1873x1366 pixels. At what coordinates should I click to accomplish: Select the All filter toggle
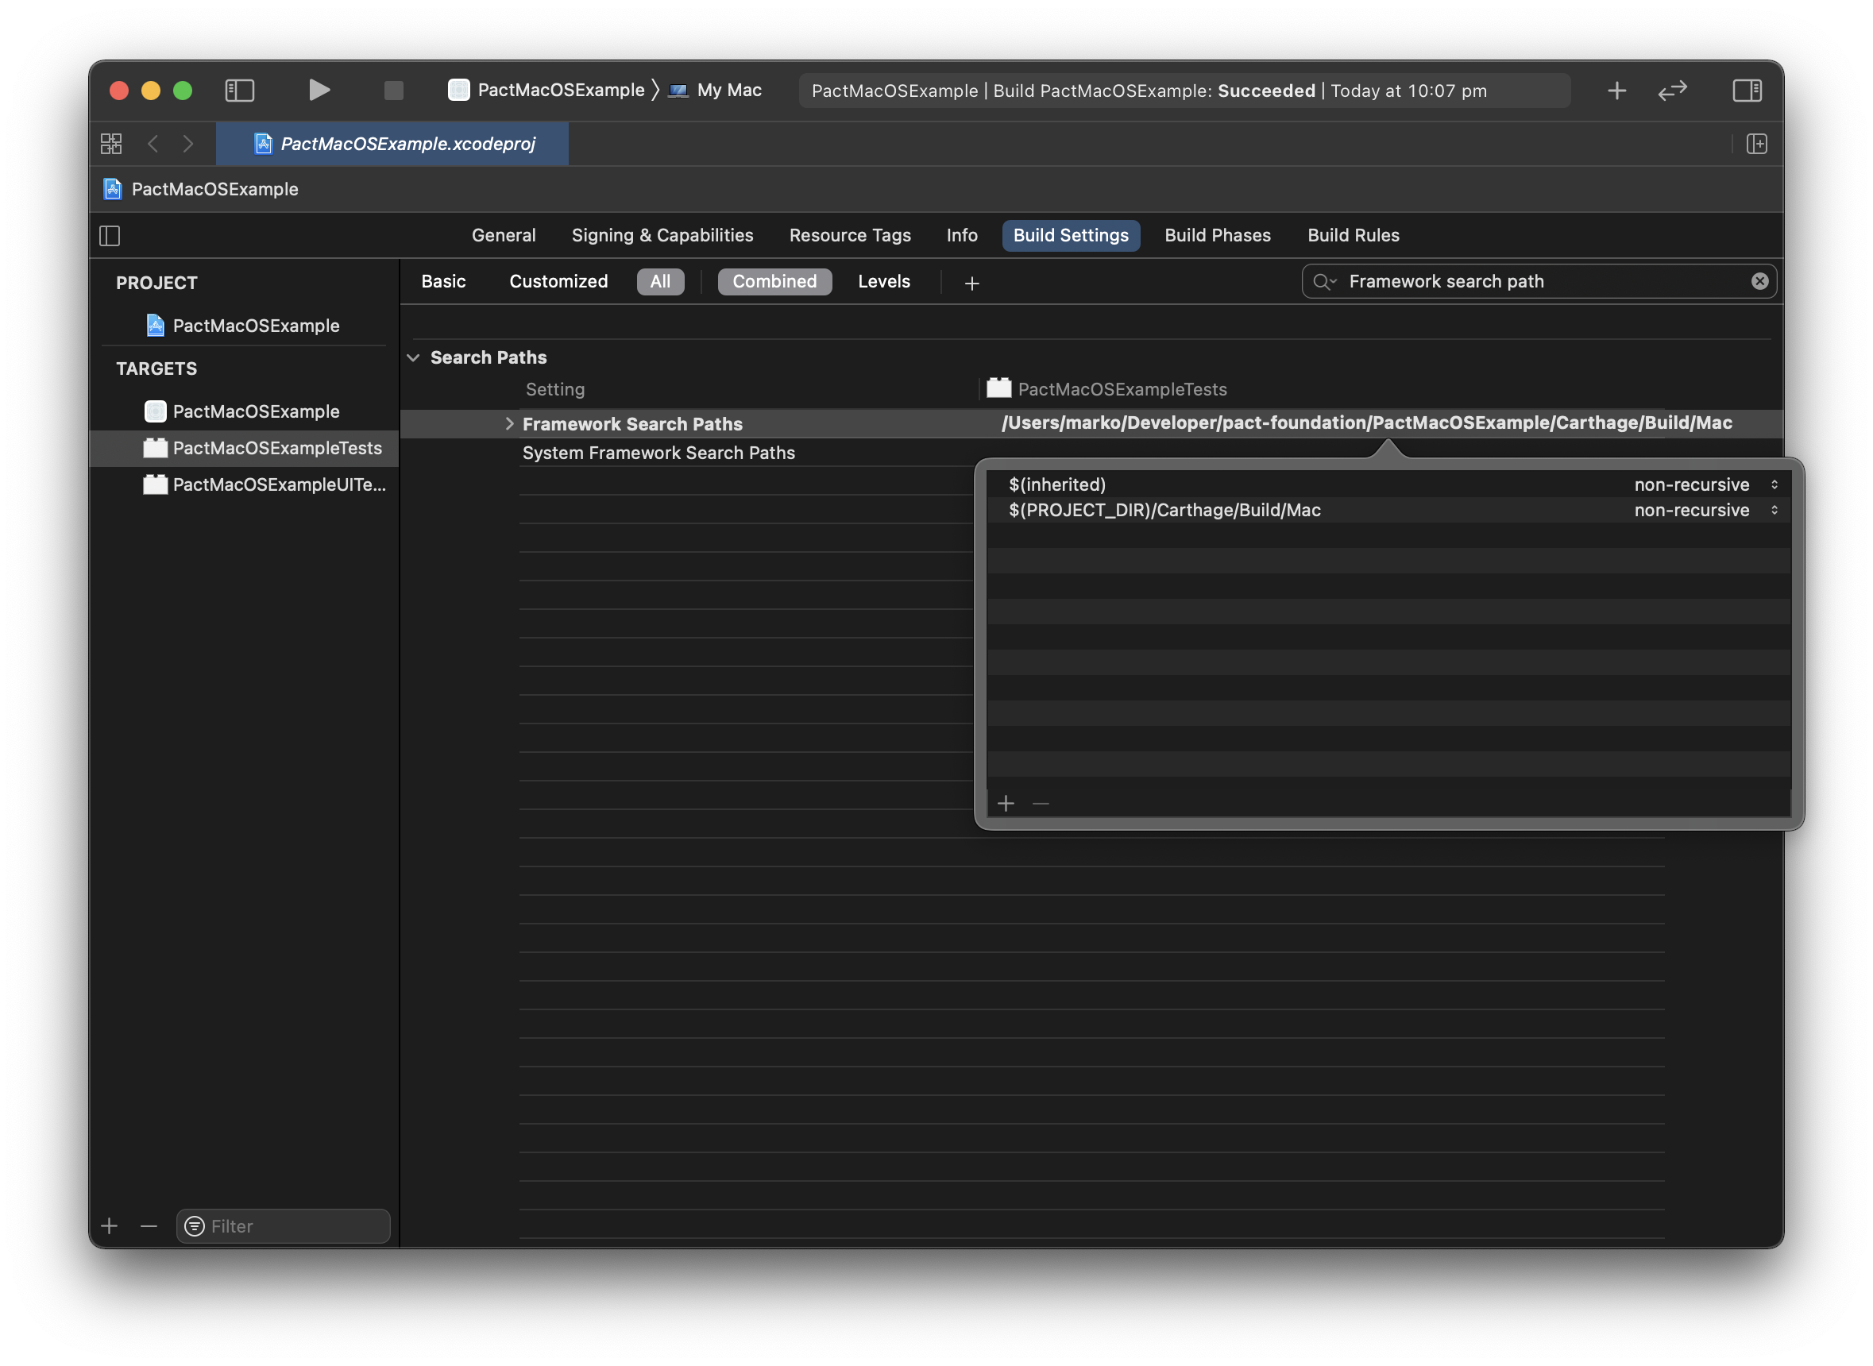pos(660,281)
